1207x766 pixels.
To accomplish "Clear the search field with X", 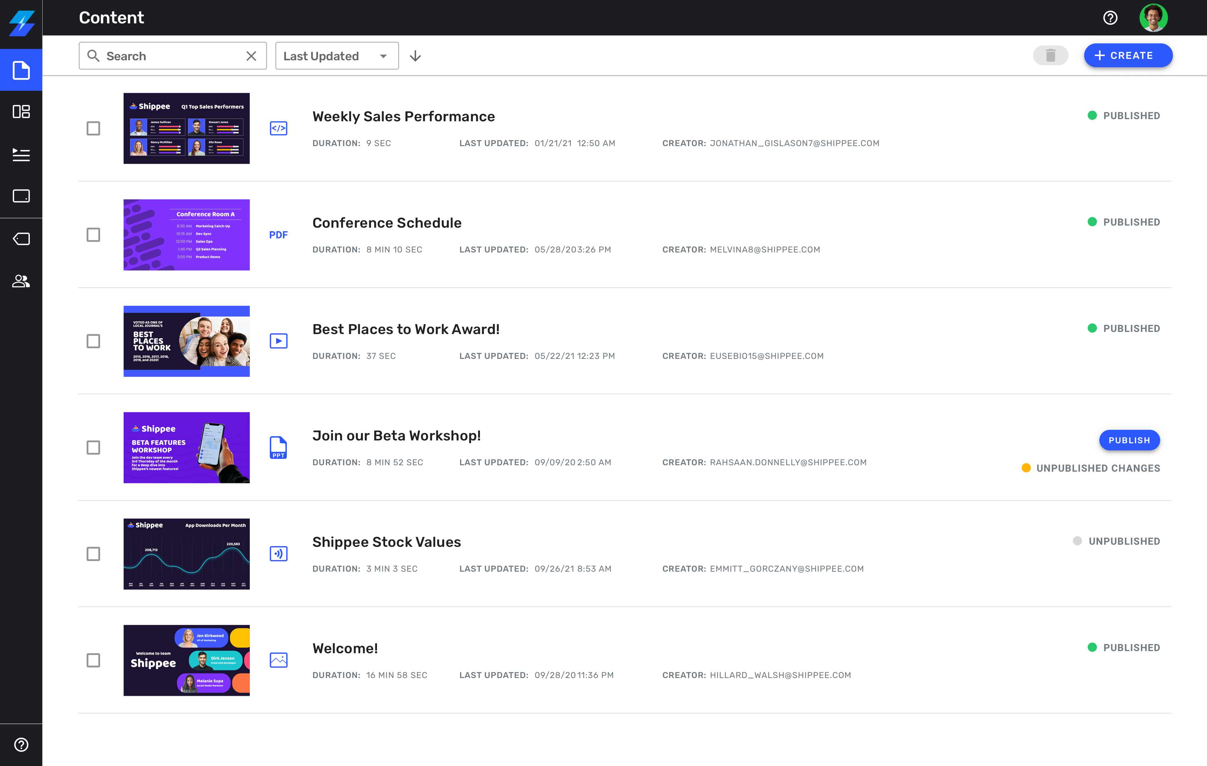I will click(x=251, y=56).
